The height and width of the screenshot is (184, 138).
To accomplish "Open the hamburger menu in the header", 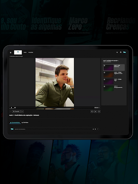I will point(11,53).
